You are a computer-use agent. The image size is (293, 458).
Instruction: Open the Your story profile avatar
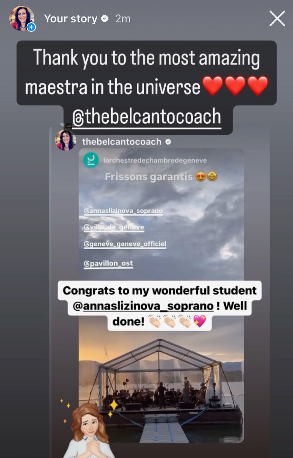coord(22,18)
